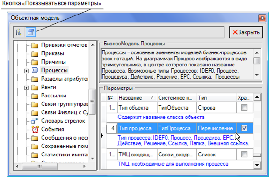Click the Строка type cell
Image resolution: width=269 pixels, height=177 pixels.
coord(217,108)
